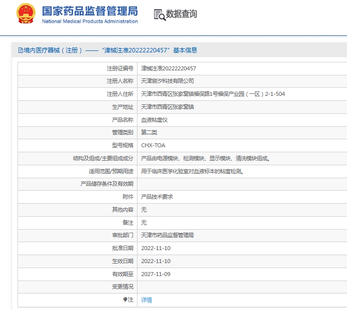
Task: Click the 附件 label
Action: pos(128,197)
